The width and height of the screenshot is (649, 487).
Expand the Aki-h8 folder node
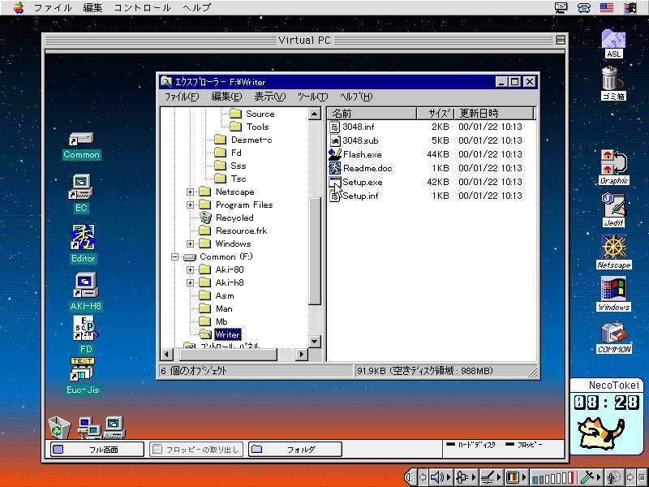click(x=190, y=282)
